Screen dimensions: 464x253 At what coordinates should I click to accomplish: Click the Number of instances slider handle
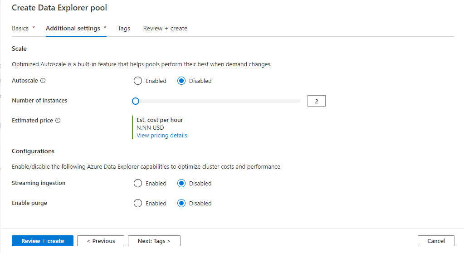coord(135,101)
